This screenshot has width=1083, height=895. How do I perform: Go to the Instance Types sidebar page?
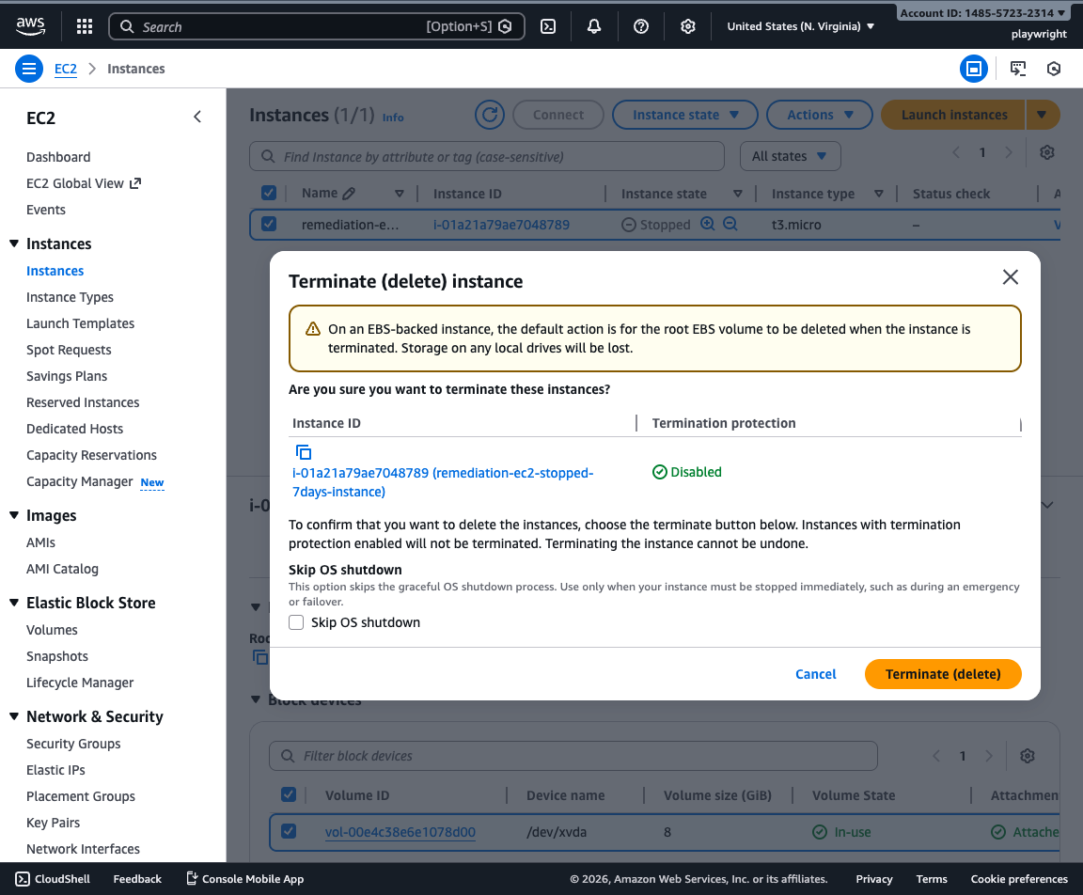coord(70,297)
